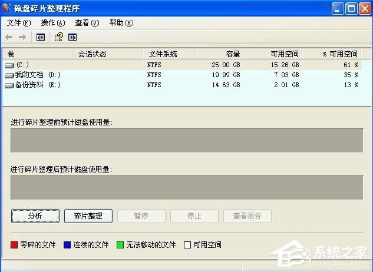Click the 卷 column header

[x=38, y=54]
